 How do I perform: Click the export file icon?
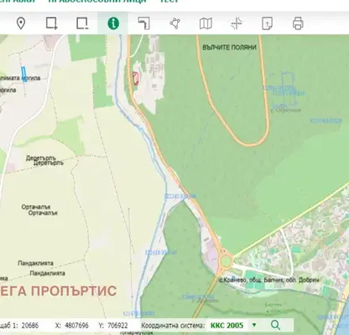tap(267, 23)
